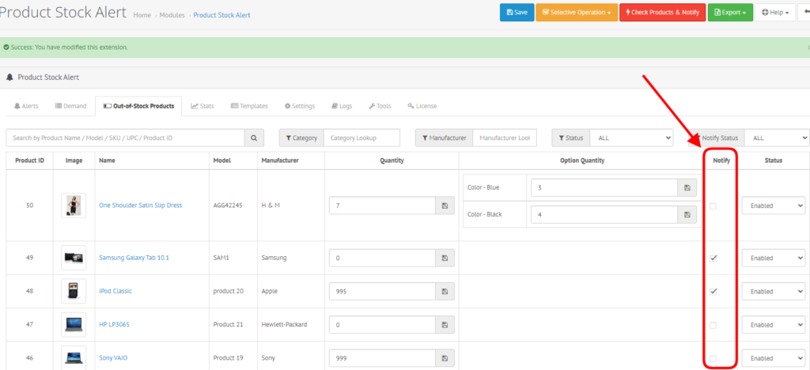Change status dropdown for Sony VAIO
The width and height of the screenshot is (810, 370).
click(x=774, y=358)
